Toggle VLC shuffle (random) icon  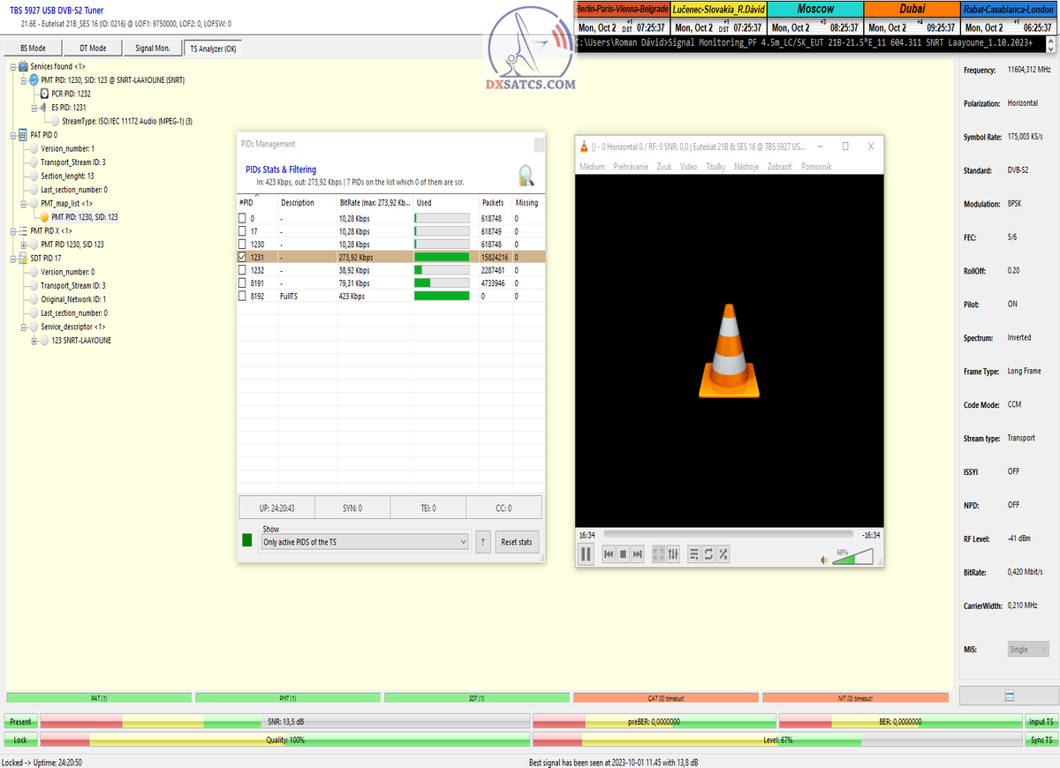(723, 554)
